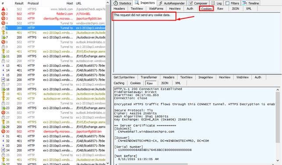
Task: Open response Caching tab
Action: click(119, 83)
